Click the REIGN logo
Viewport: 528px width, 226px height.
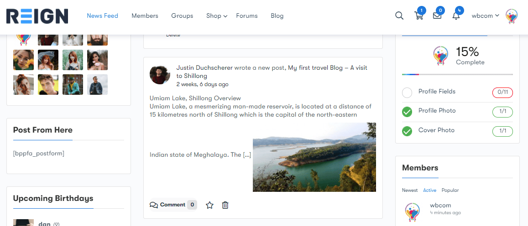coord(37,16)
